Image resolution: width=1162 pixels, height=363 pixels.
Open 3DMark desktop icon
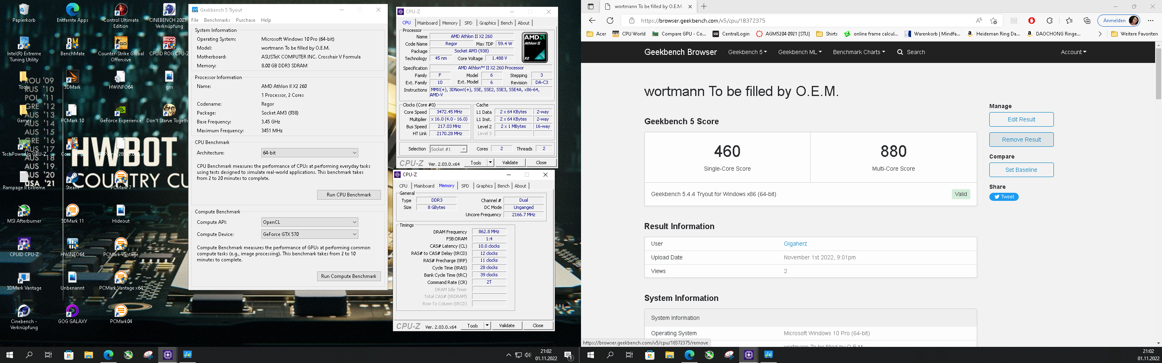click(72, 79)
